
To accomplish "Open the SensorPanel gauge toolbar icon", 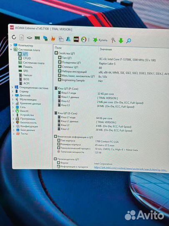I will coord(84,39).
